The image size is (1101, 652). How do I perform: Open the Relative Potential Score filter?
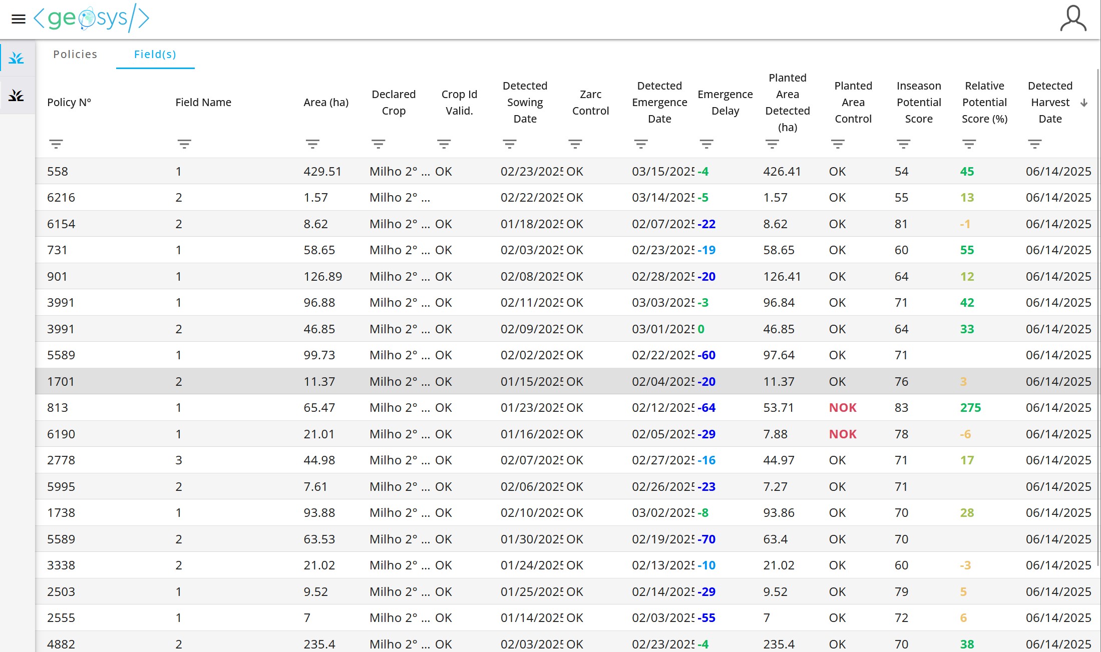969,144
